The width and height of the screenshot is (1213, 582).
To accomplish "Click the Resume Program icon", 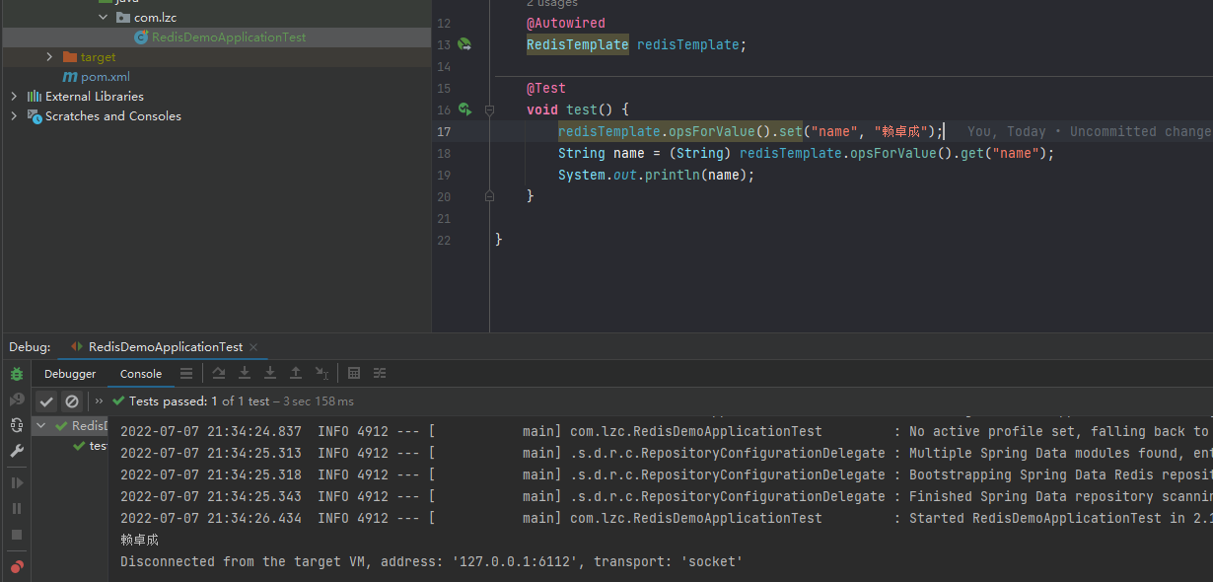I will pyautogui.click(x=17, y=482).
